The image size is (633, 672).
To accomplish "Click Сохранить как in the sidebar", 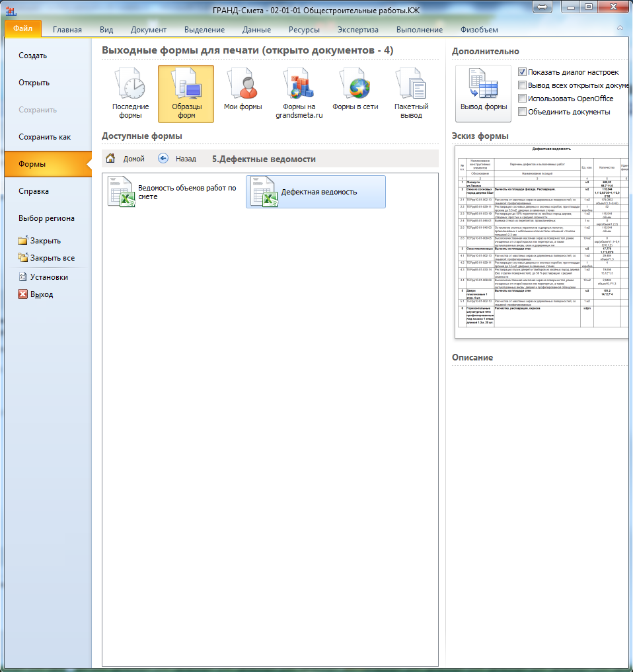I will point(45,137).
